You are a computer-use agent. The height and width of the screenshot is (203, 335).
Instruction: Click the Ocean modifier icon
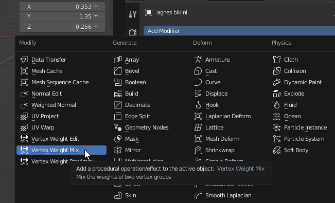[x=277, y=116]
